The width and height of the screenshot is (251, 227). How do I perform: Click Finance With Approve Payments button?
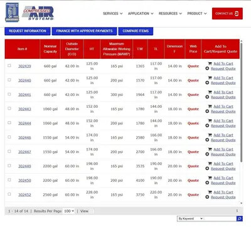pyautogui.click(x=84, y=31)
